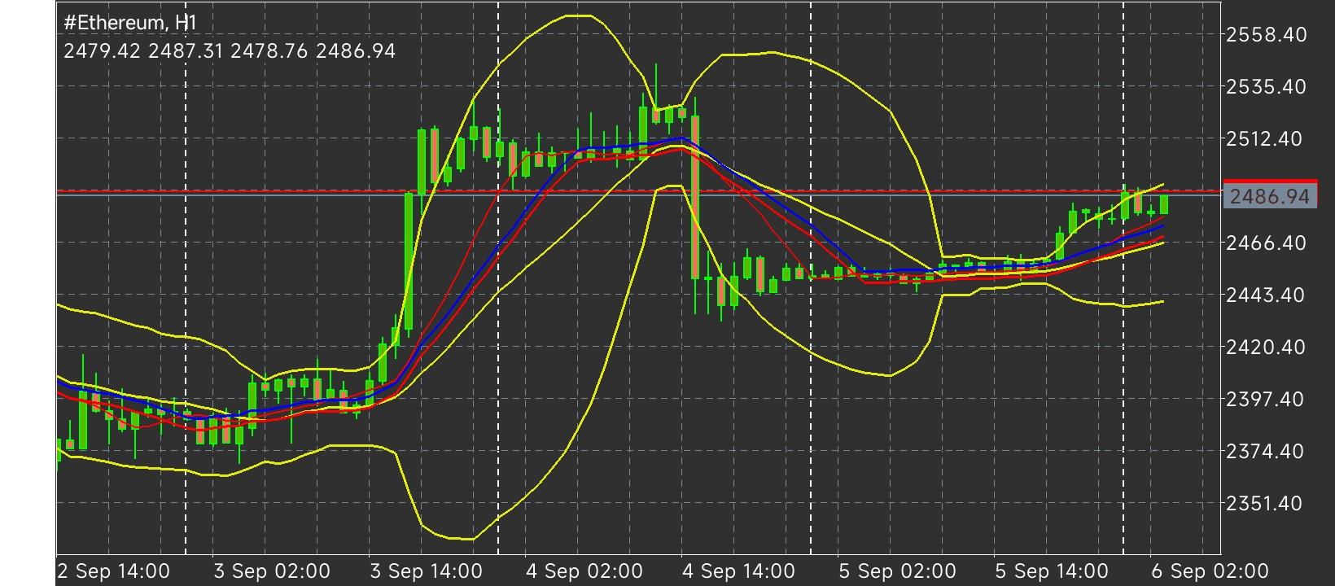
Task: Click the 2420.40 price axis label
Action: pos(1266,347)
